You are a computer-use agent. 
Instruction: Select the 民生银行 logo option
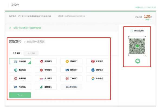[x=20, y=61]
